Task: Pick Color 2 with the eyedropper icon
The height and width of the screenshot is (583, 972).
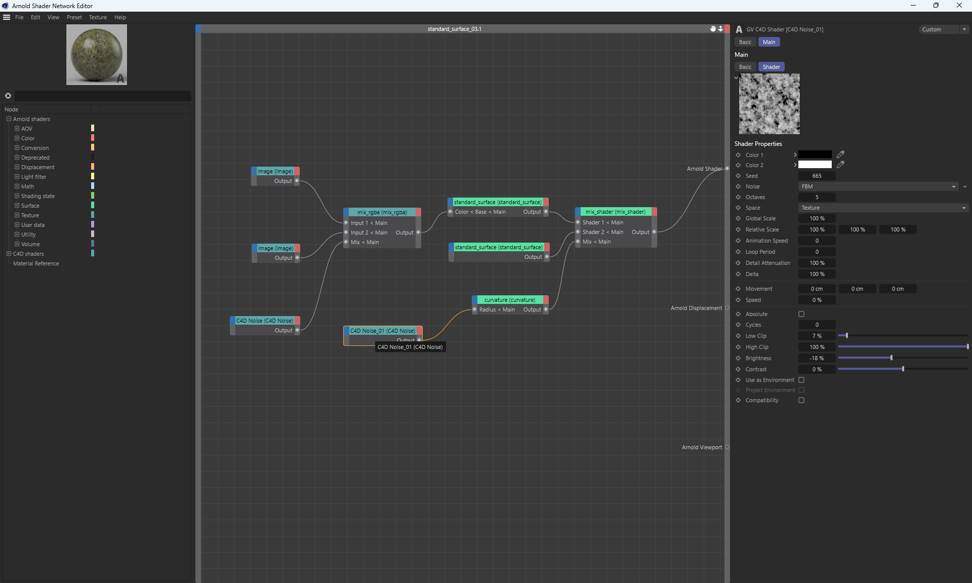Action: pos(840,165)
